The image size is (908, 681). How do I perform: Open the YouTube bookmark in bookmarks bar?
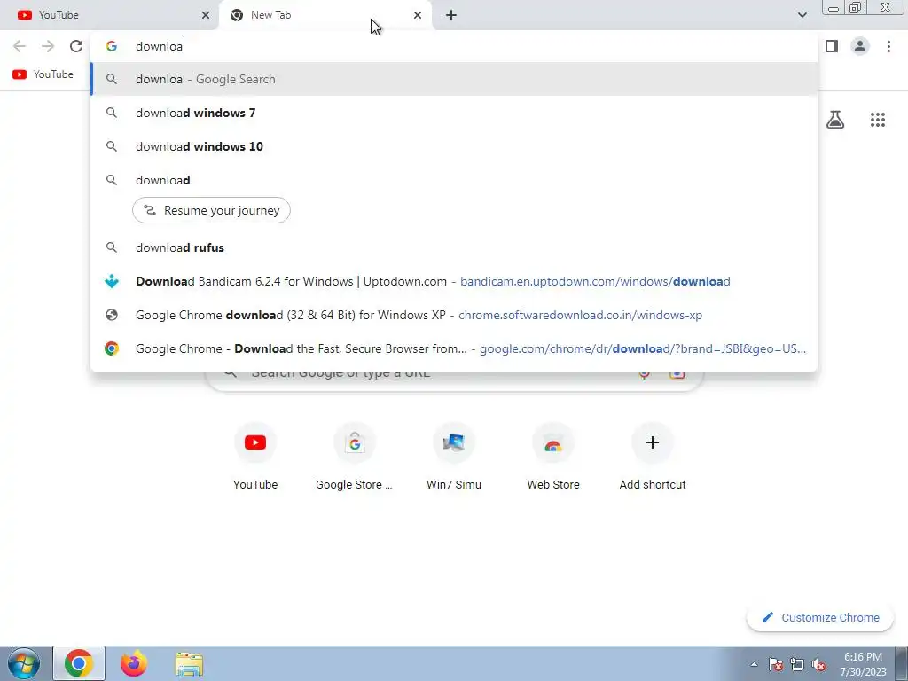[x=43, y=74]
